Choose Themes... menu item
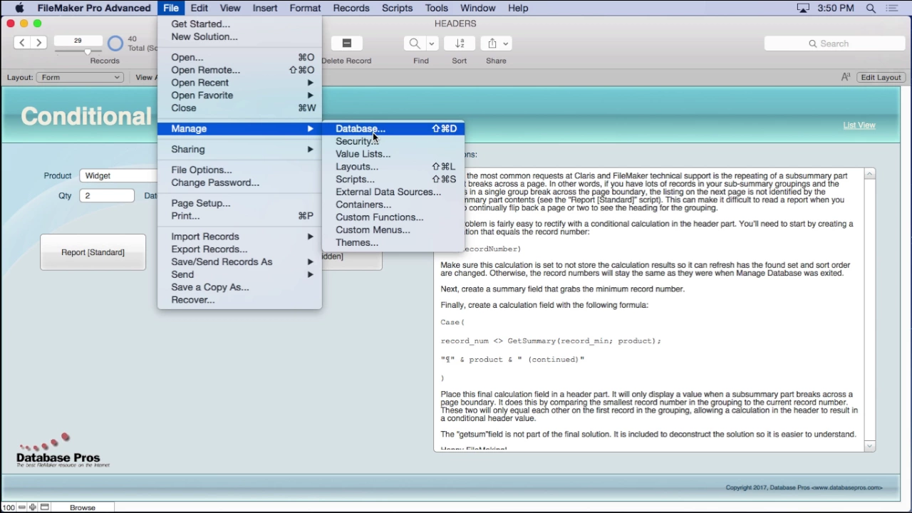Image resolution: width=912 pixels, height=513 pixels. (393, 243)
